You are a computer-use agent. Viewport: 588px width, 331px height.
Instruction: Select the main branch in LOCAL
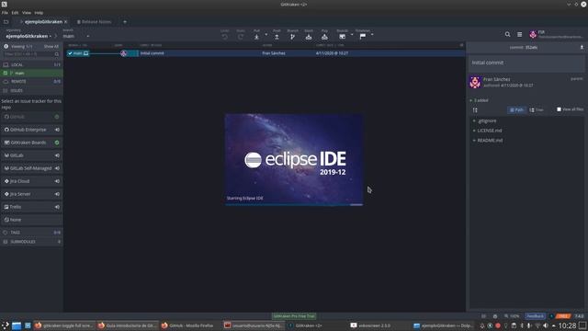[31, 73]
